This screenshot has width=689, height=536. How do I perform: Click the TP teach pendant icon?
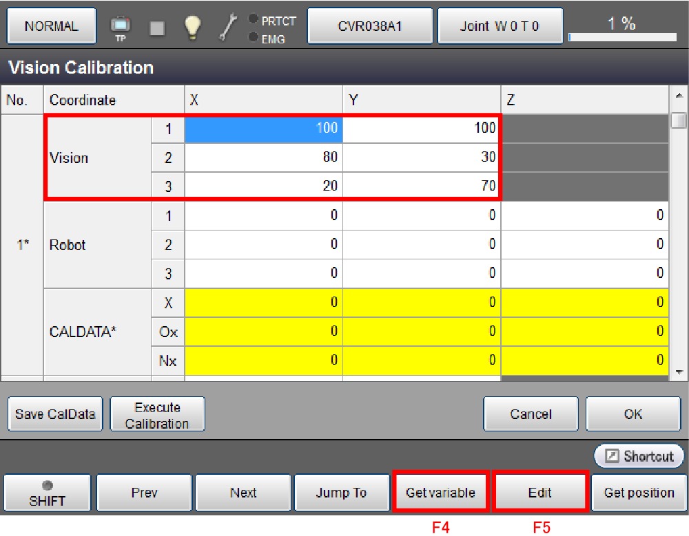click(x=120, y=27)
